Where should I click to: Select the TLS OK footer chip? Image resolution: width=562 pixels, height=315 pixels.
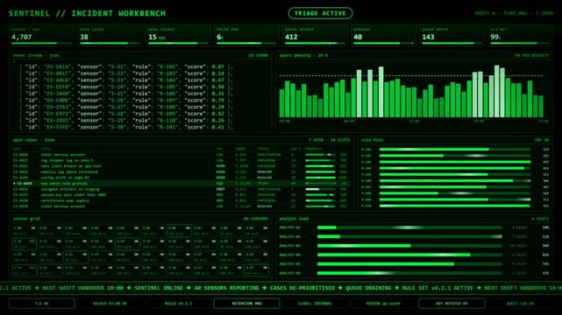click(42, 304)
